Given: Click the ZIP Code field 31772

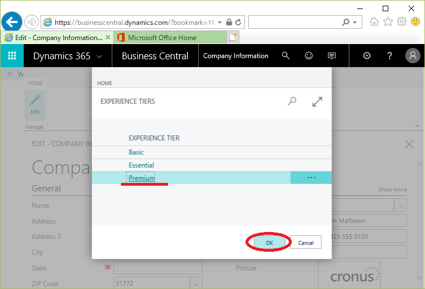Looking at the screenshot, I should [x=151, y=283].
